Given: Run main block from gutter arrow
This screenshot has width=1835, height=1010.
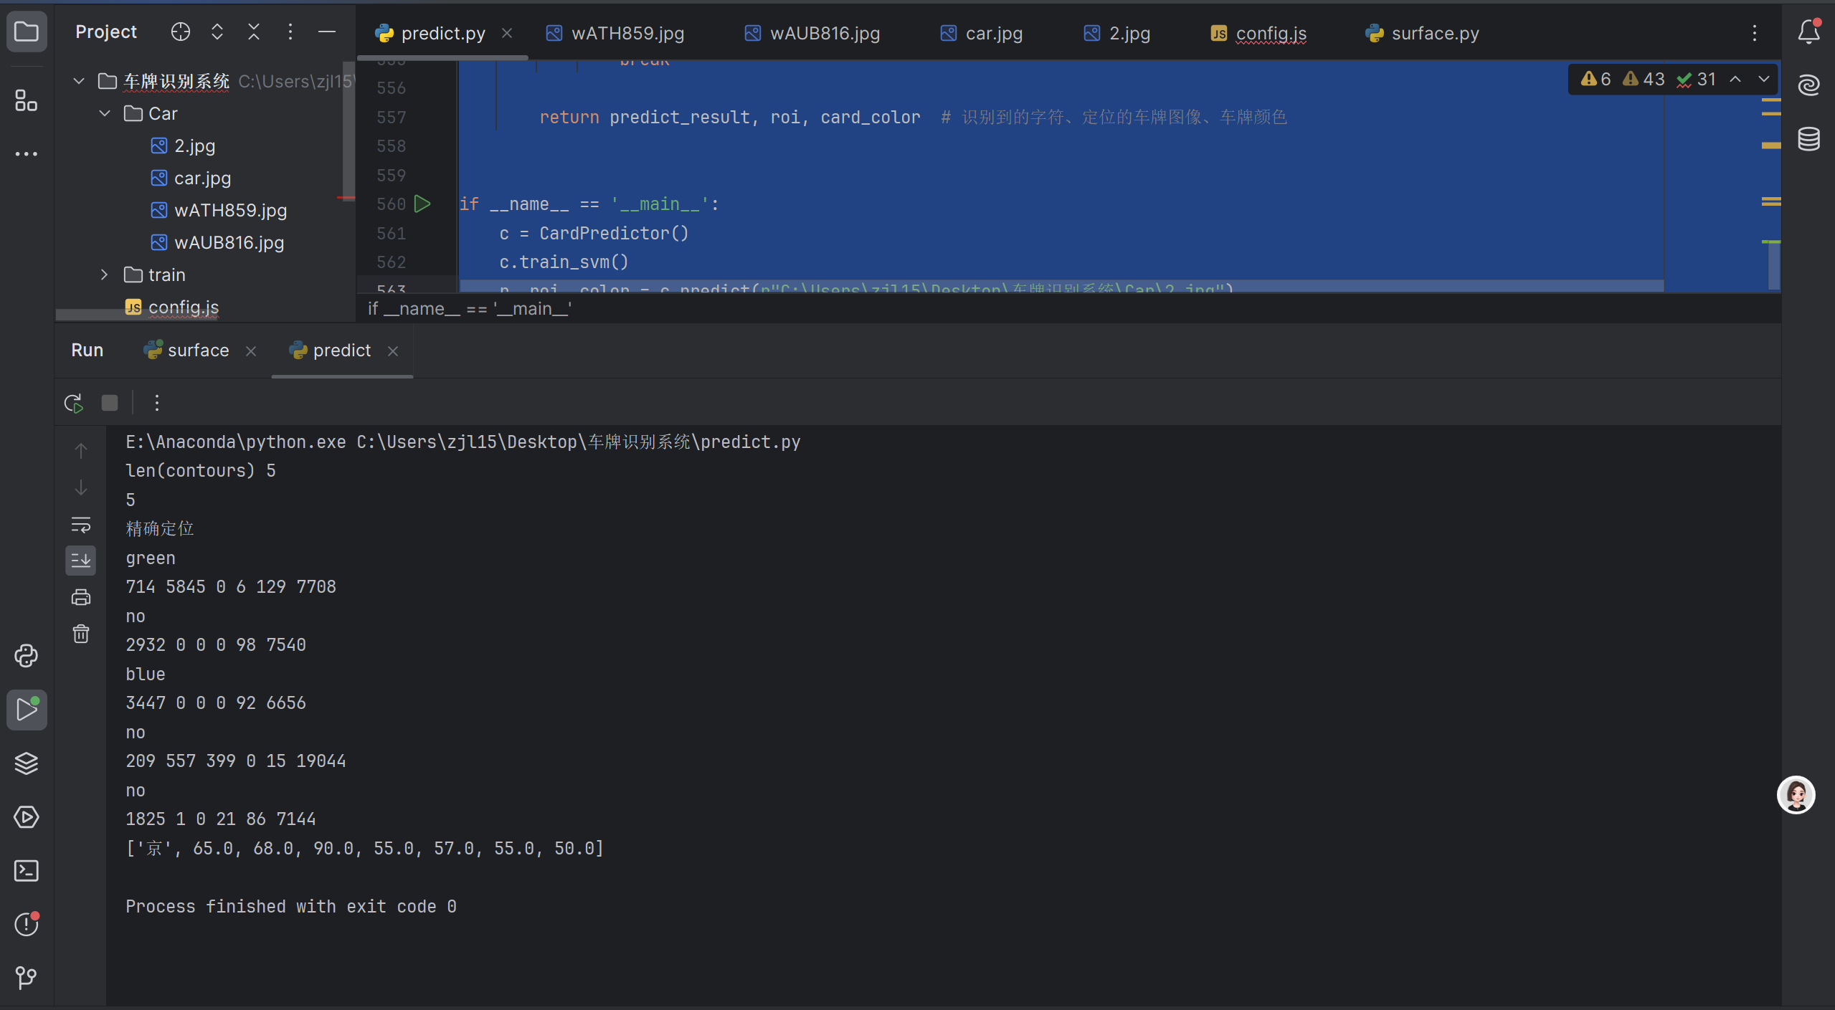Looking at the screenshot, I should [422, 204].
